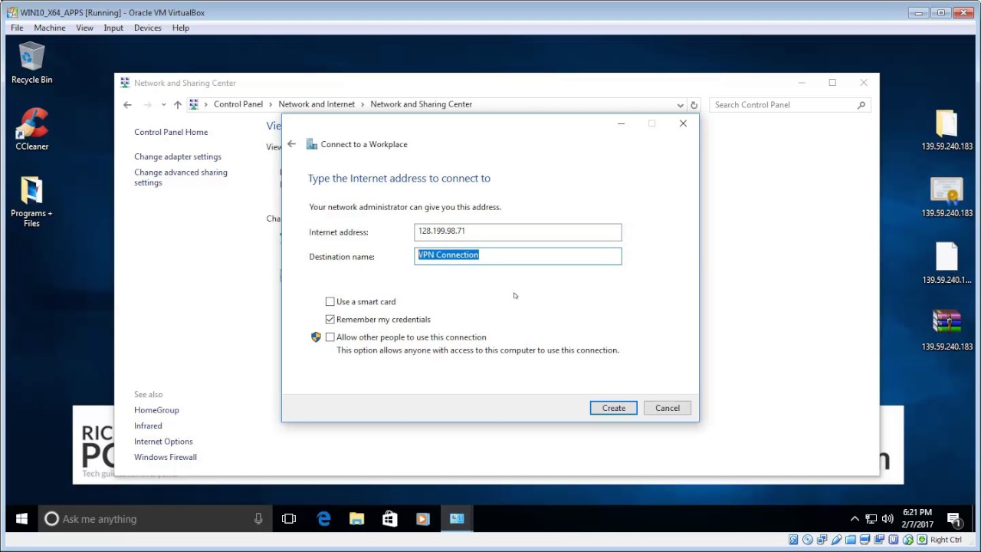Launch Microsoft Edge from the taskbar

tap(323, 519)
